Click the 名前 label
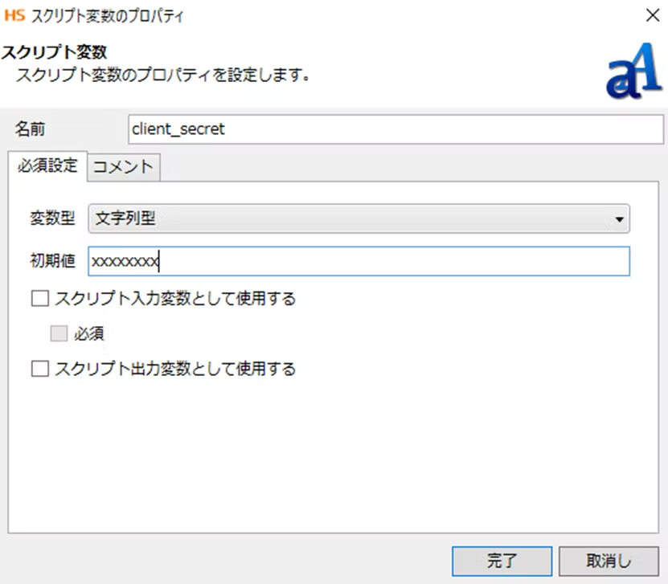 31,129
